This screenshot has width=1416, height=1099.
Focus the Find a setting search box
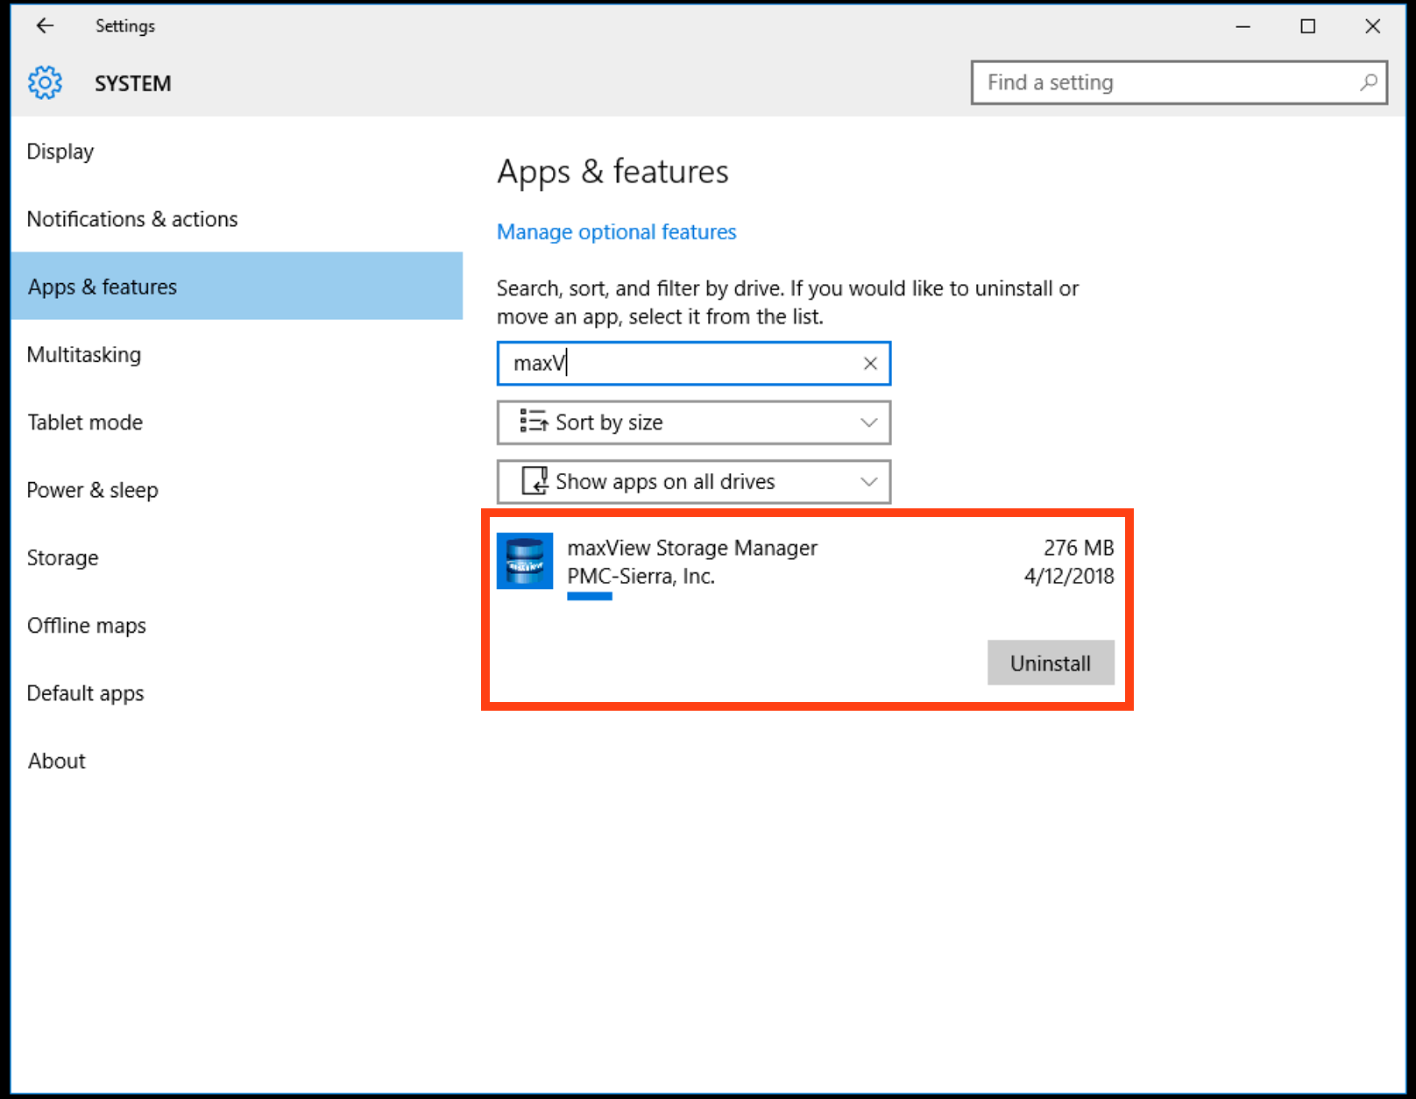coord(1179,82)
